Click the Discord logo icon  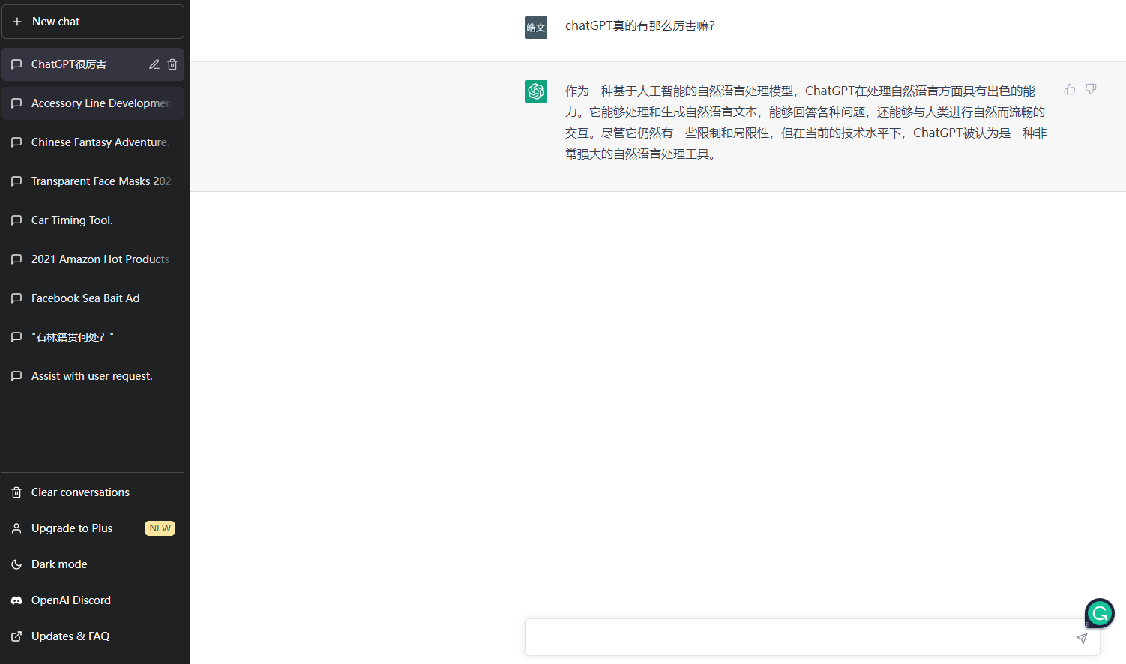pyautogui.click(x=16, y=600)
